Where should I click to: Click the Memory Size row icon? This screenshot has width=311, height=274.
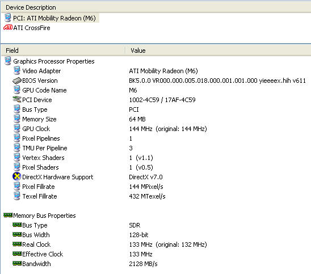[17, 119]
